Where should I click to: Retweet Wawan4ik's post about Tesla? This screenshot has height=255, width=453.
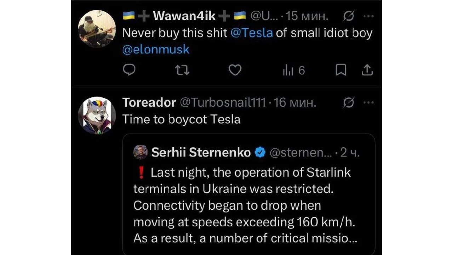click(183, 70)
